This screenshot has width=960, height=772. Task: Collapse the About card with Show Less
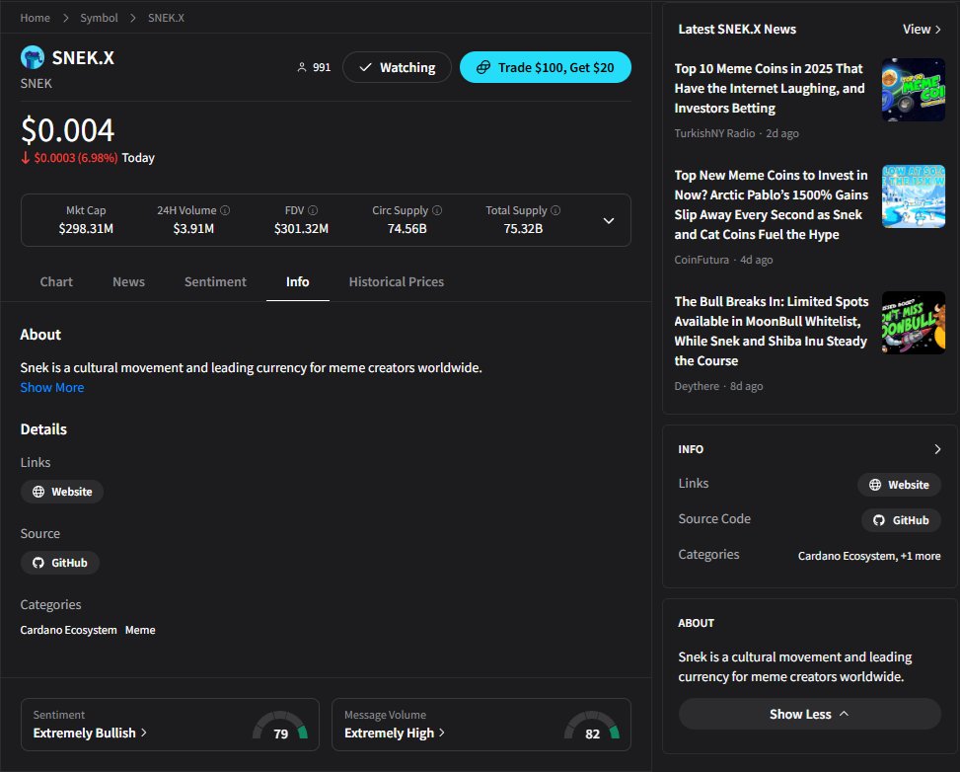pyautogui.click(x=809, y=714)
